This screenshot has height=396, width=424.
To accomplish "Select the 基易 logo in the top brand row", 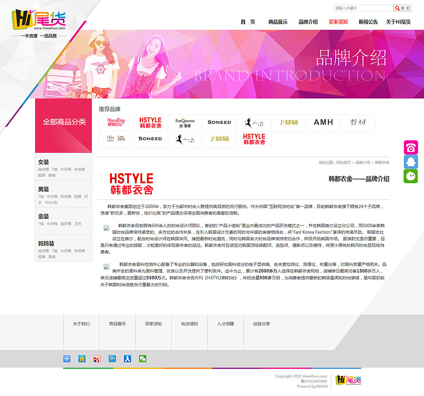I will (x=289, y=123).
